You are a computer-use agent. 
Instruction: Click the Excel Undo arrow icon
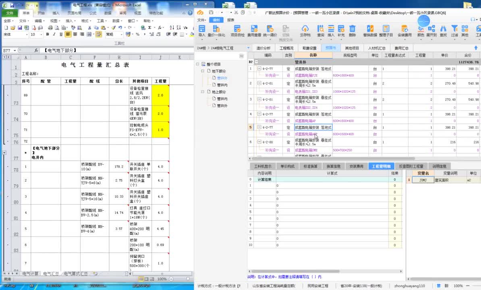point(120,27)
